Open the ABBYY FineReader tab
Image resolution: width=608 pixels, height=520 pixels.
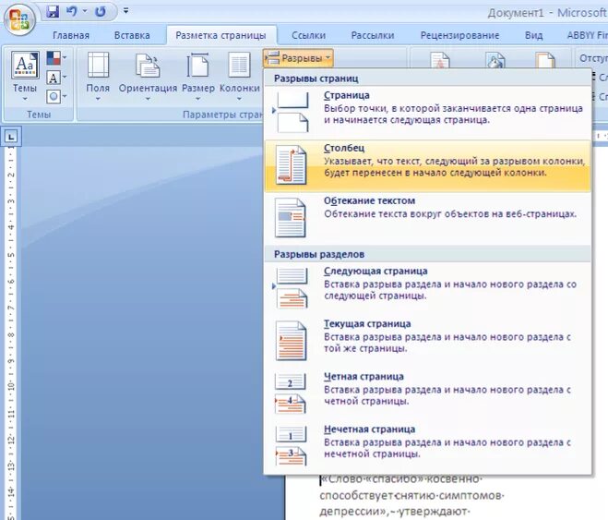click(x=587, y=35)
